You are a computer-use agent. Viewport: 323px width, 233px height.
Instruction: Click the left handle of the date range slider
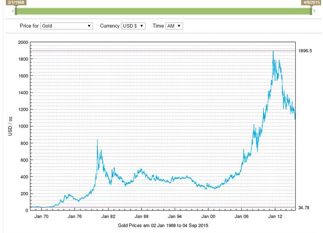(x=16, y=11)
